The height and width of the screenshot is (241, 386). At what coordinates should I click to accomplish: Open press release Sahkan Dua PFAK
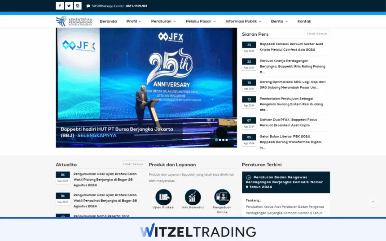point(288,123)
